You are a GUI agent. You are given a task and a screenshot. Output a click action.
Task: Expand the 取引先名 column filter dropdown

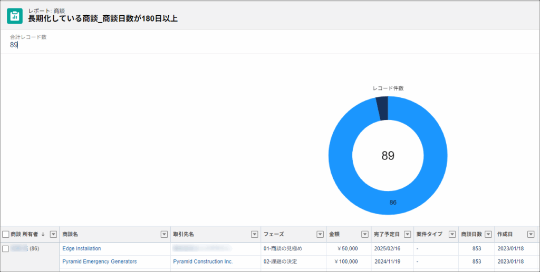[254, 235]
